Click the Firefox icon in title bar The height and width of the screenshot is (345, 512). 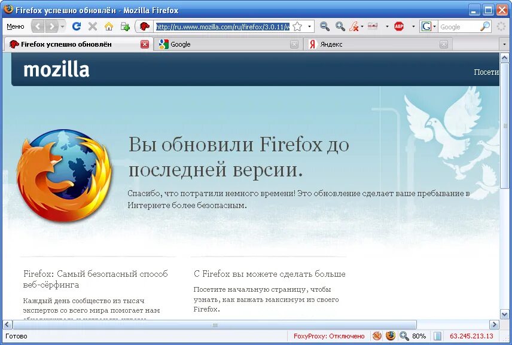point(8,10)
